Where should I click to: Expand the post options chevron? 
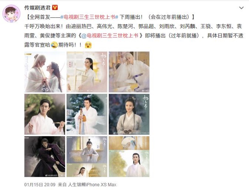coord(242,7)
